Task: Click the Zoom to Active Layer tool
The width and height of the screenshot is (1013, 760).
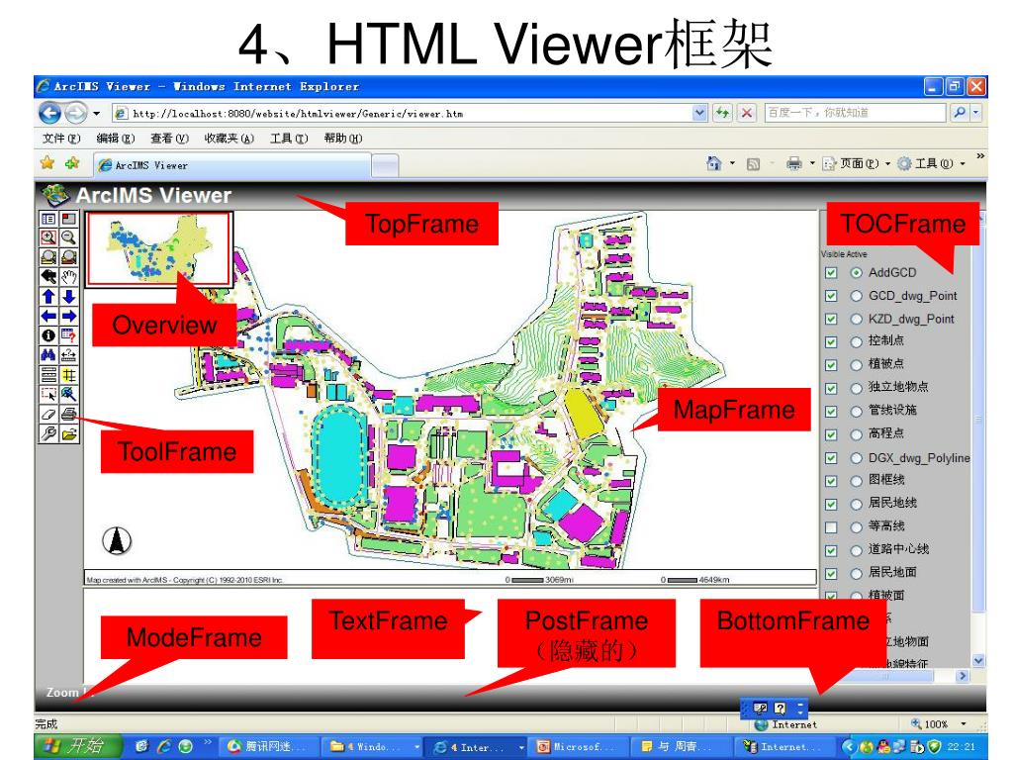Action: (x=68, y=257)
